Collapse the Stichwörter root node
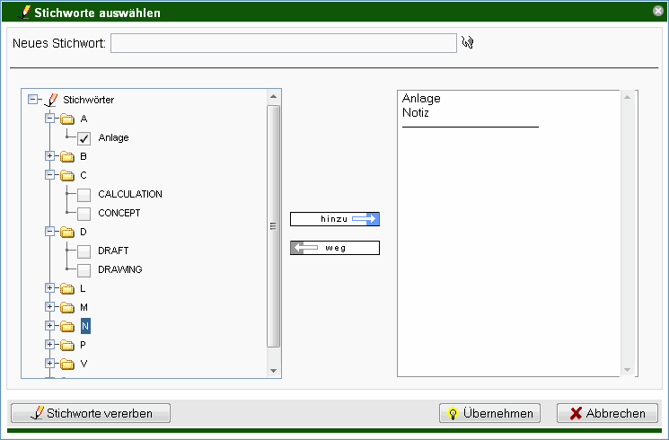This screenshot has width=669, height=440. coord(33,100)
